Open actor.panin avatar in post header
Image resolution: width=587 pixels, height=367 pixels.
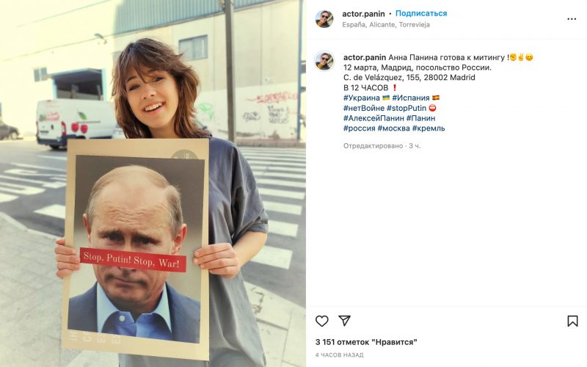324,19
